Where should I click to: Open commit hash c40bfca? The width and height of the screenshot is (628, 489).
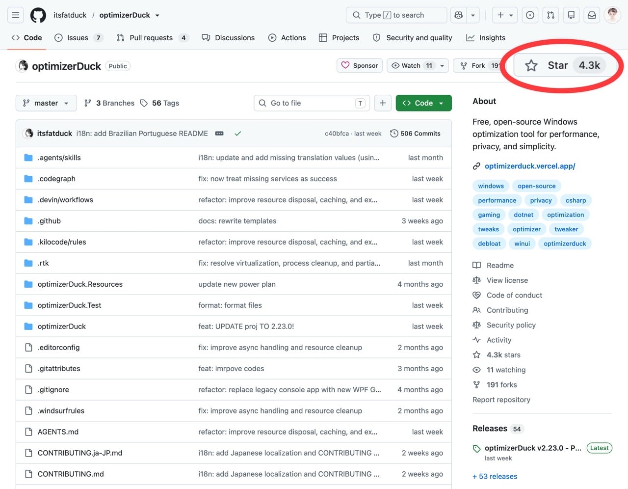point(337,134)
